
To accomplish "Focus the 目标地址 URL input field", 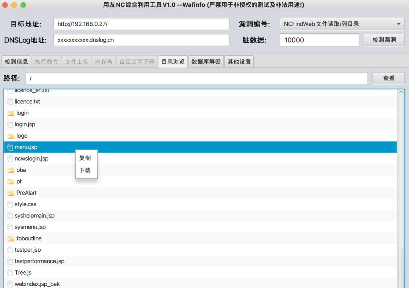I will click(x=141, y=24).
